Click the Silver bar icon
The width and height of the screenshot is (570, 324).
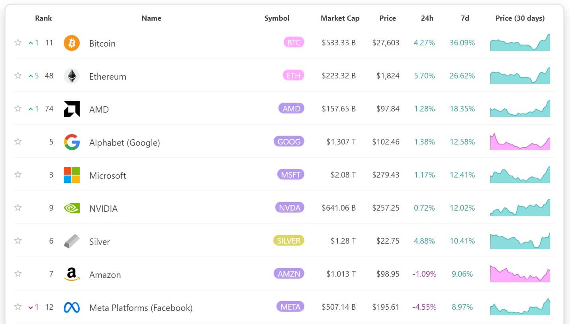click(x=72, y=241)
